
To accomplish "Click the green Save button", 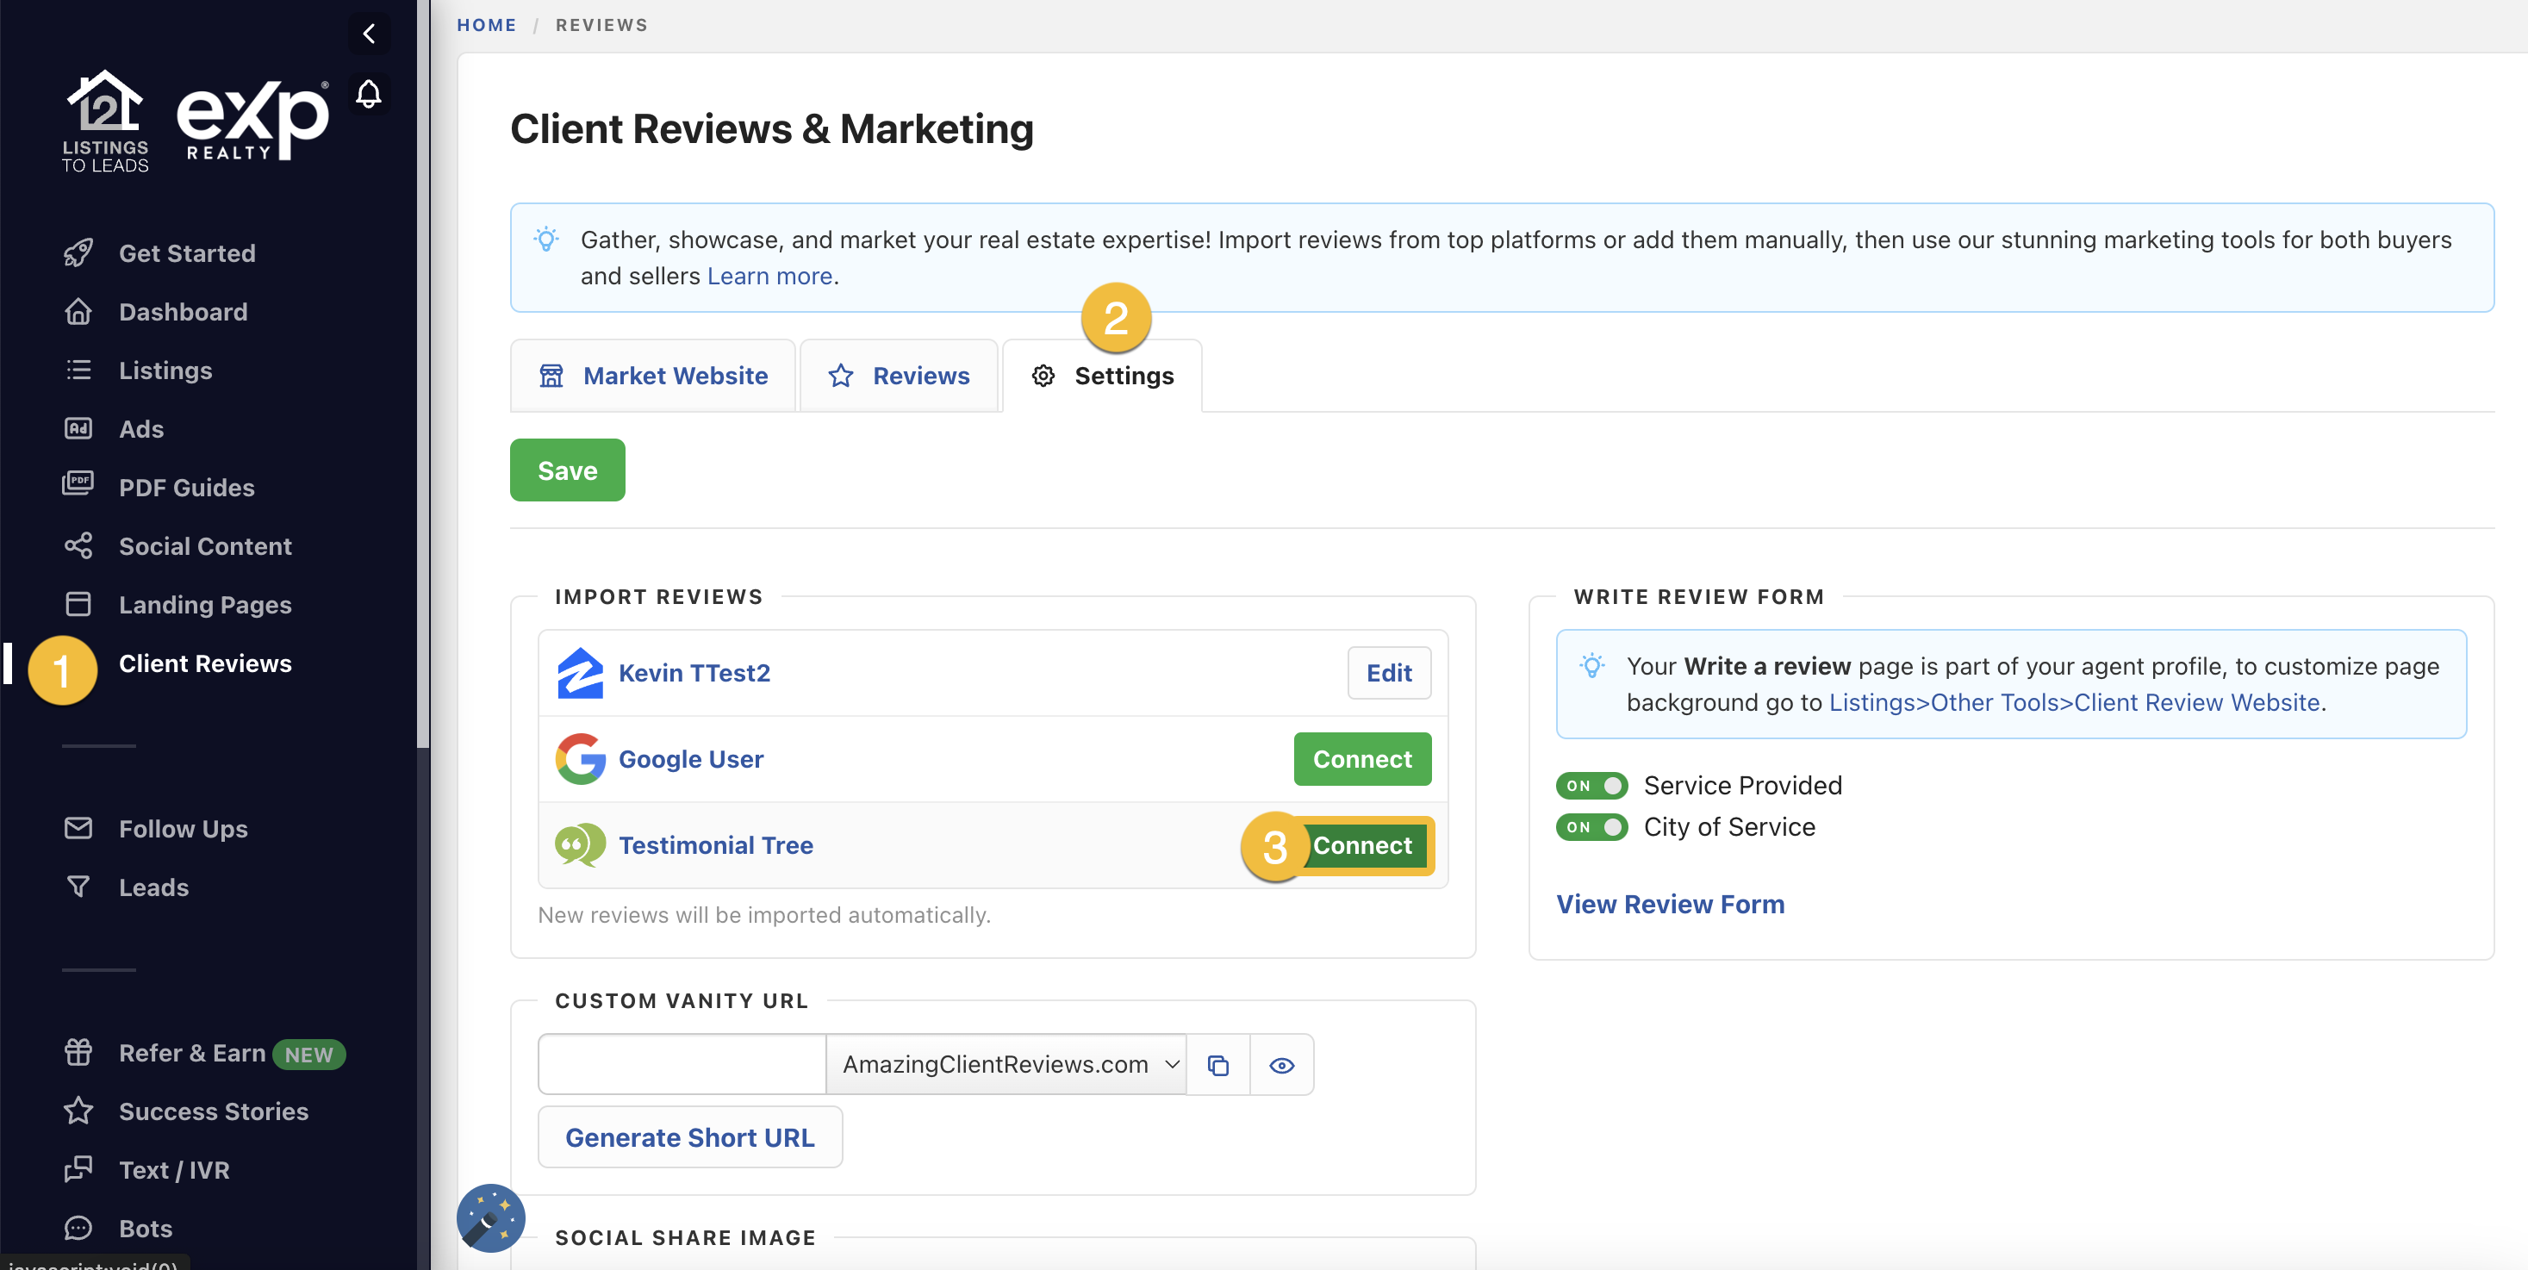I will [x=567, y=470].
